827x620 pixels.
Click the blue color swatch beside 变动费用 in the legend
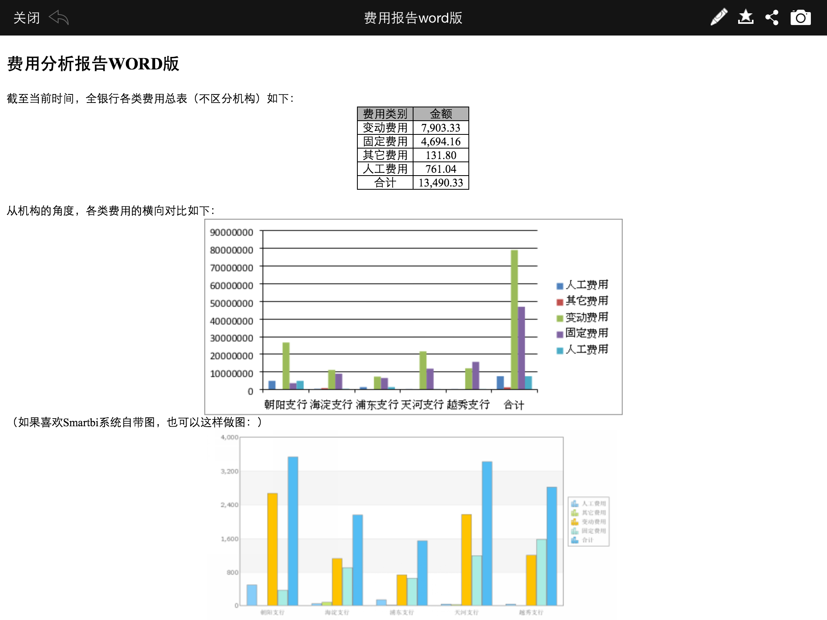560,318
